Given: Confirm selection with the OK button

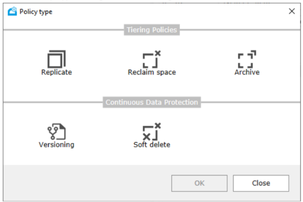Looking at the screenshot, I should (199, 183).
